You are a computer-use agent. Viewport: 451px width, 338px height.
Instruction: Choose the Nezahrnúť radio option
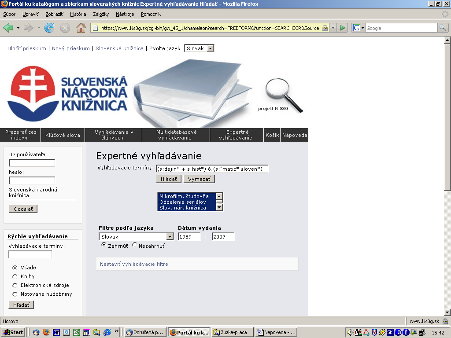[135, 245]
